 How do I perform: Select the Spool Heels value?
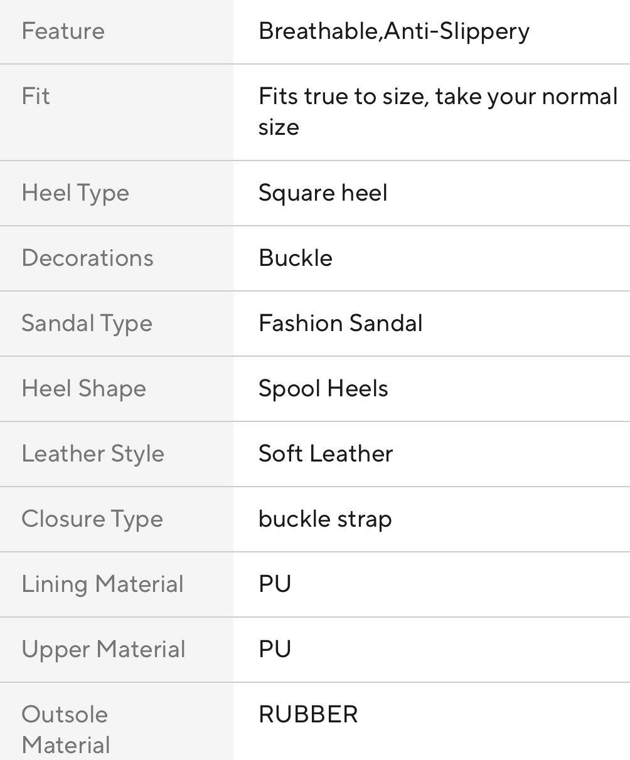(x=323, y=388)
